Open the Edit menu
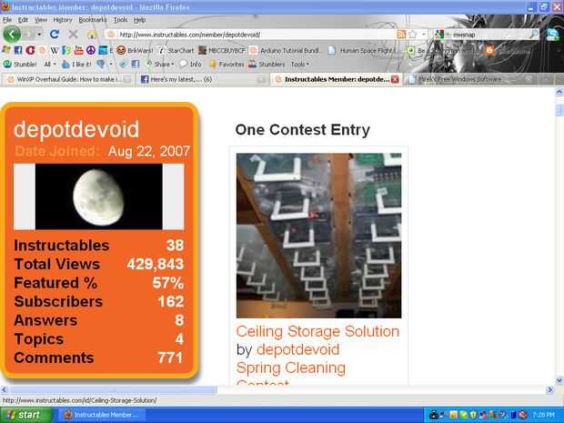564x423 pixels. (x=23, y=20)
